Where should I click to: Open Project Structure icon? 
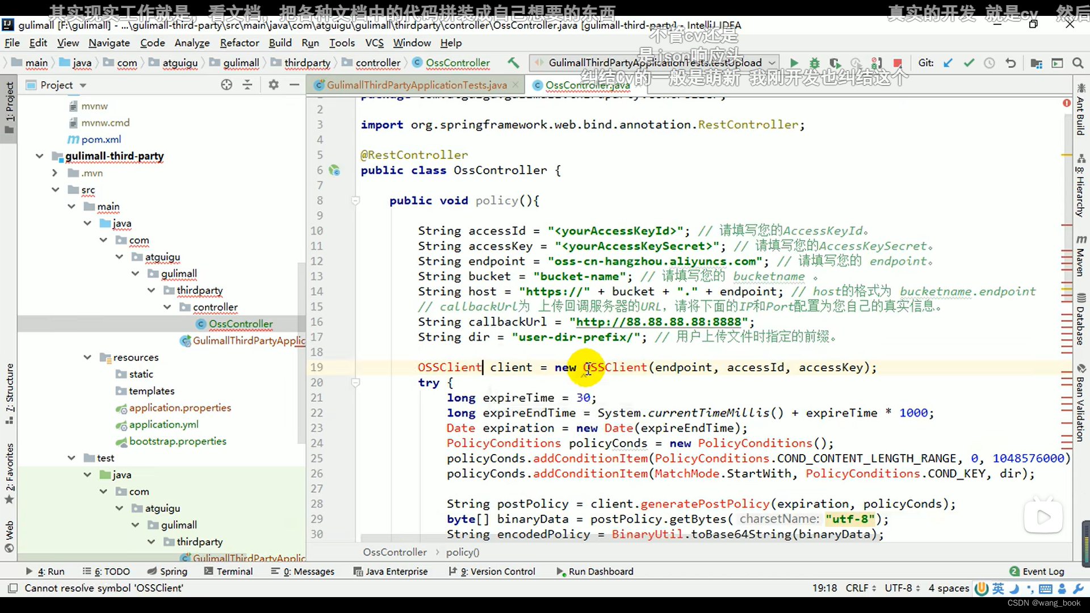click(1036, 63)
